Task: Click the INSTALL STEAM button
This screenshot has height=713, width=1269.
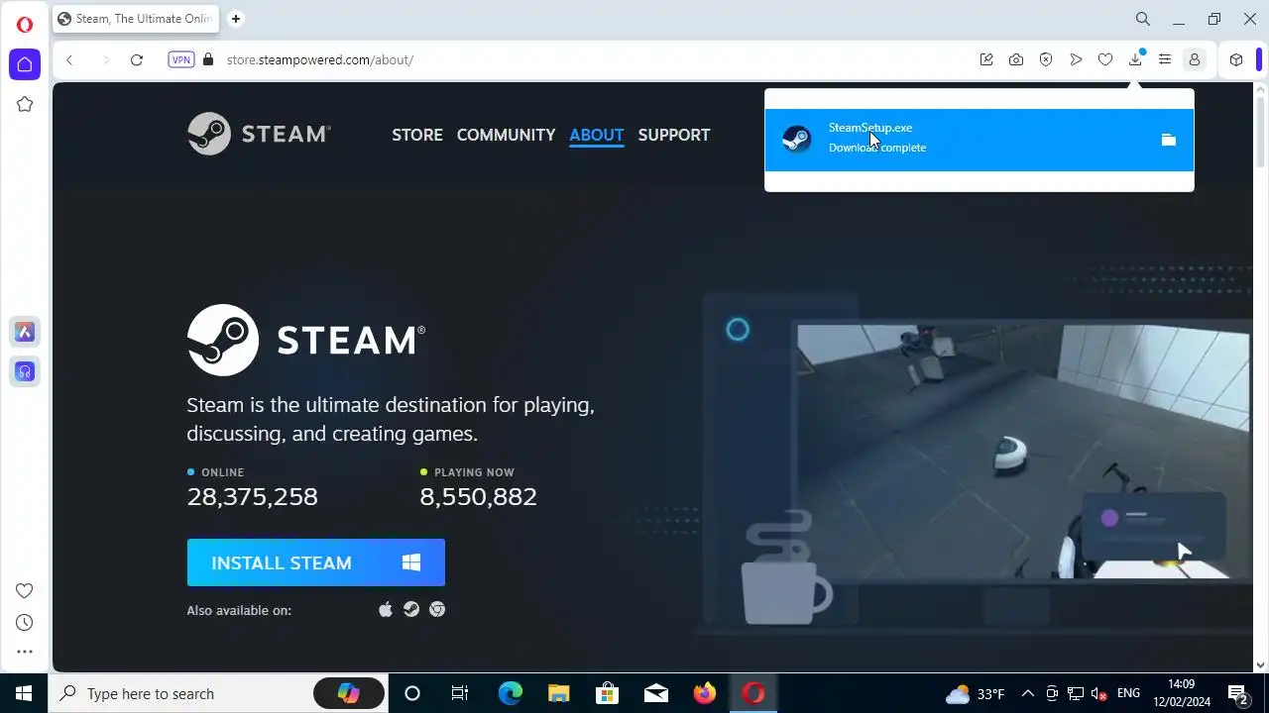Action: (316, 562)
